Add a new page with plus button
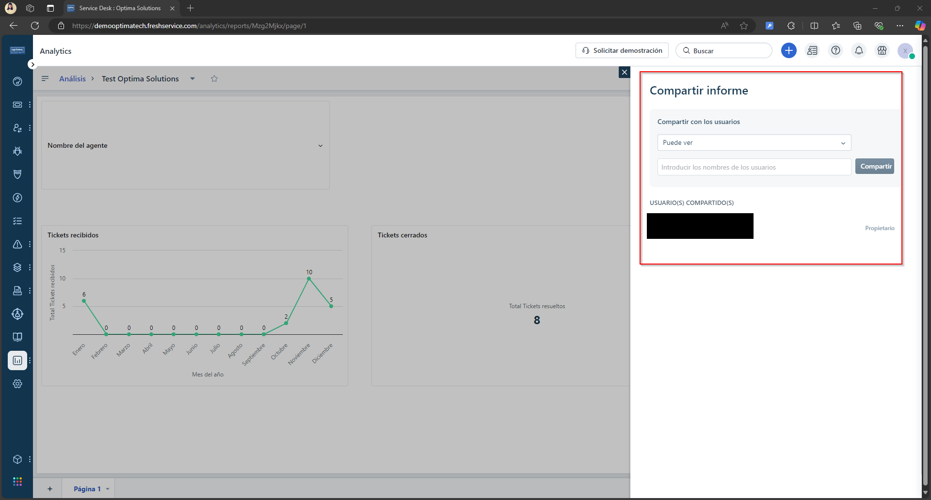The width and height of the screenshot is (931, 500). coord(50,489)
